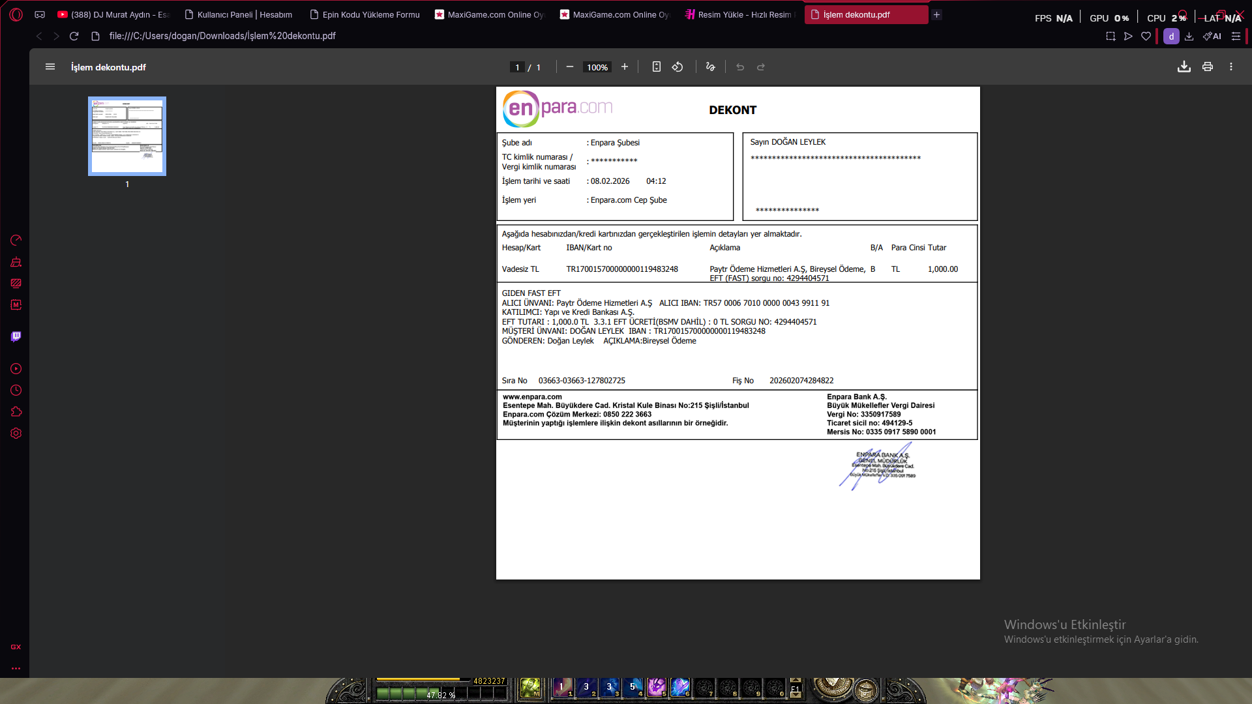Click the GPU usage readout in overlay
1252x704 pixels.
pos(1109,18)
